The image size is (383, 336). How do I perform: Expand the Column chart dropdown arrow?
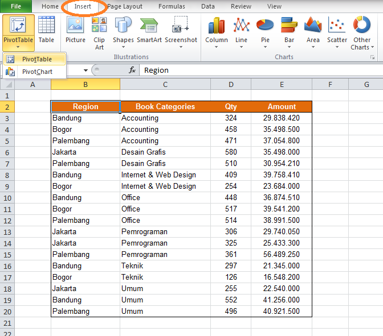coord(216,47)
